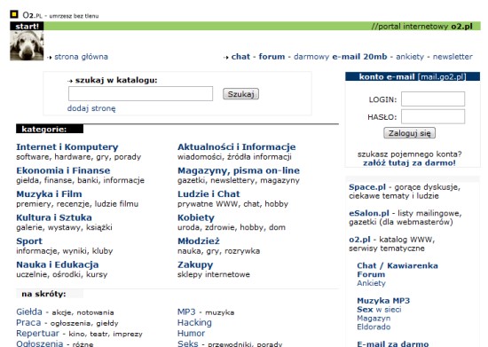Open Ludzie i Chat category

tap(209, 193)
